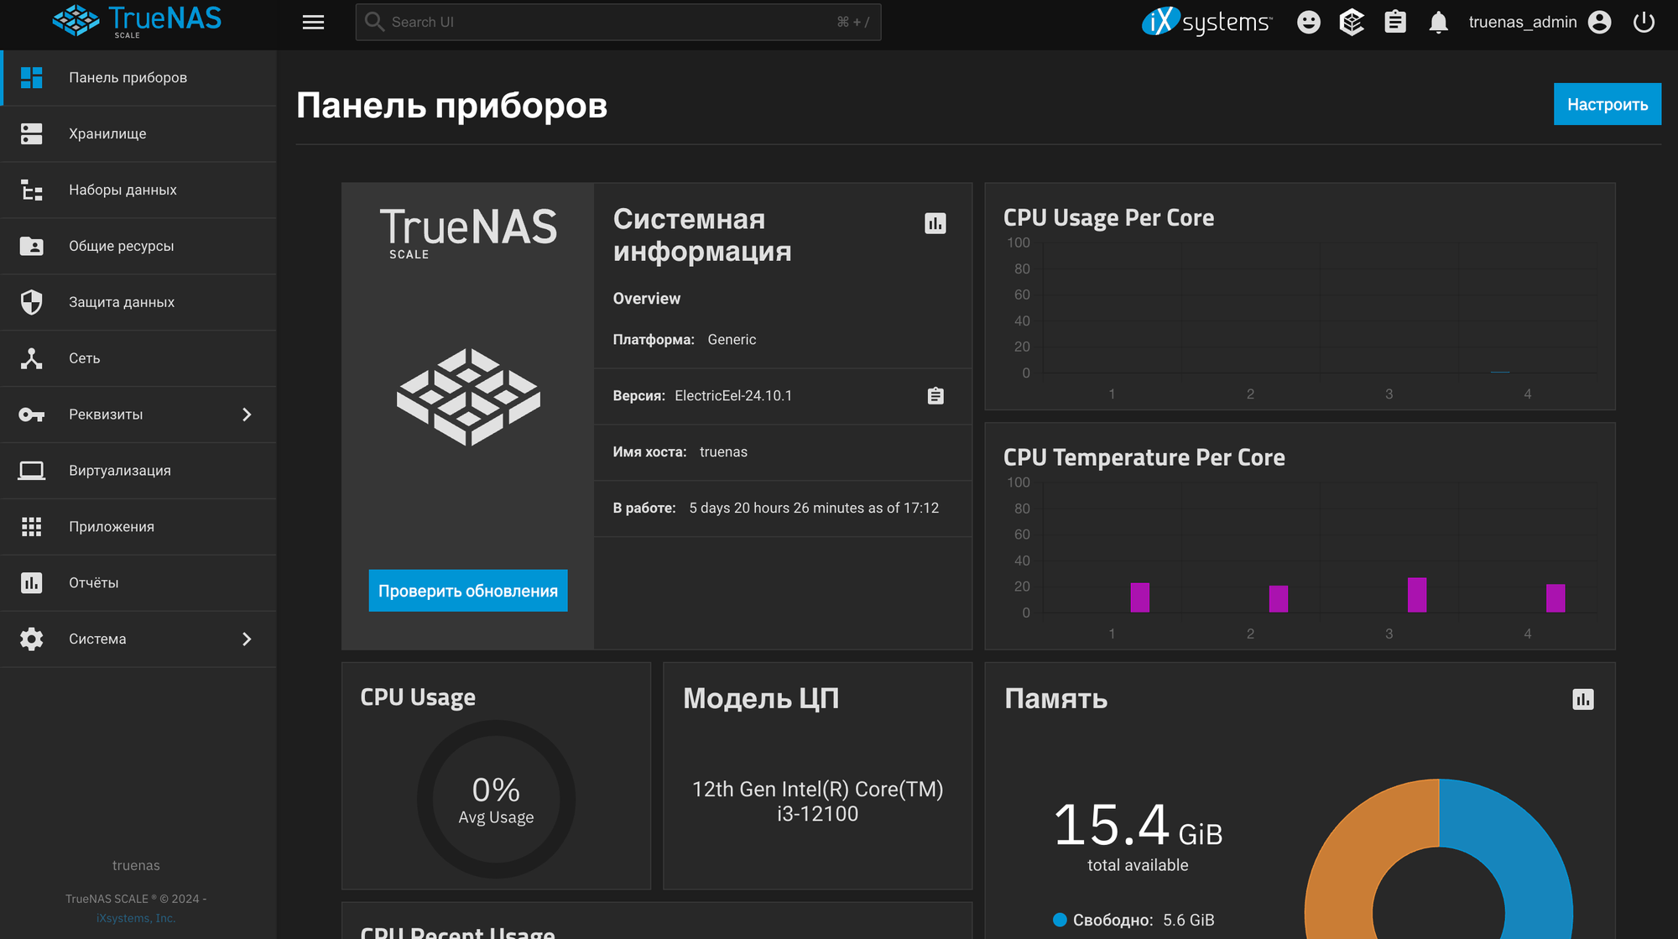Click the CPU Temperature Per Core heading
1678x939 pixels.
point(1144,458)
